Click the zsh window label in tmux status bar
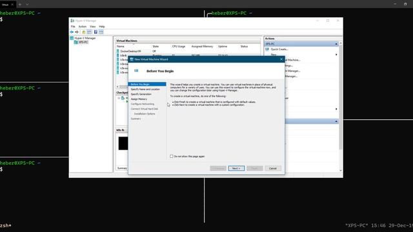 pyautogui.click(x=6, y=226)
